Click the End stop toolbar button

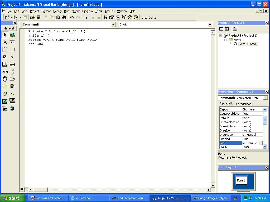(x=99, y=18)
